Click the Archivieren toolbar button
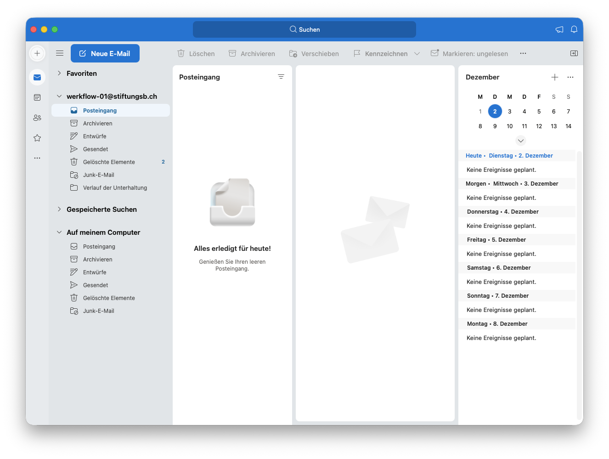 click(x=252, y=54)
